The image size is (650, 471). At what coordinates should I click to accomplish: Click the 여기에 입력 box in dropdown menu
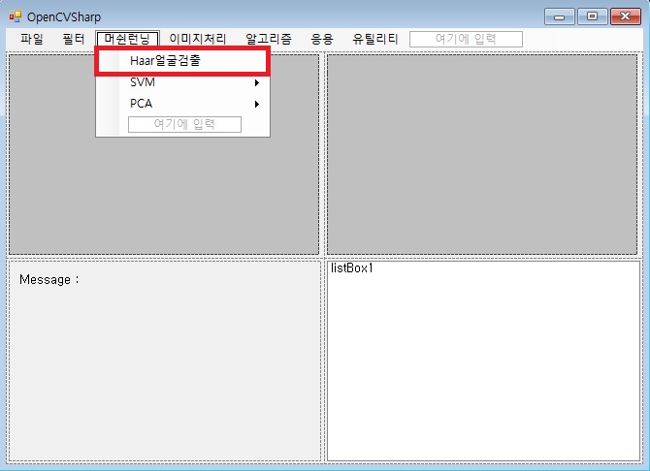184,124
